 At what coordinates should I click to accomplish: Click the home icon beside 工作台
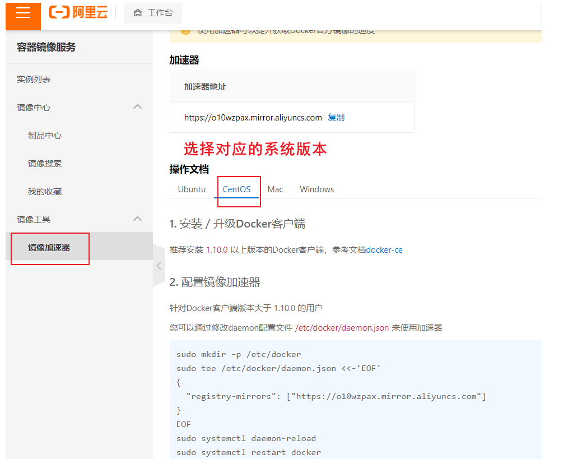click(138, 13)
